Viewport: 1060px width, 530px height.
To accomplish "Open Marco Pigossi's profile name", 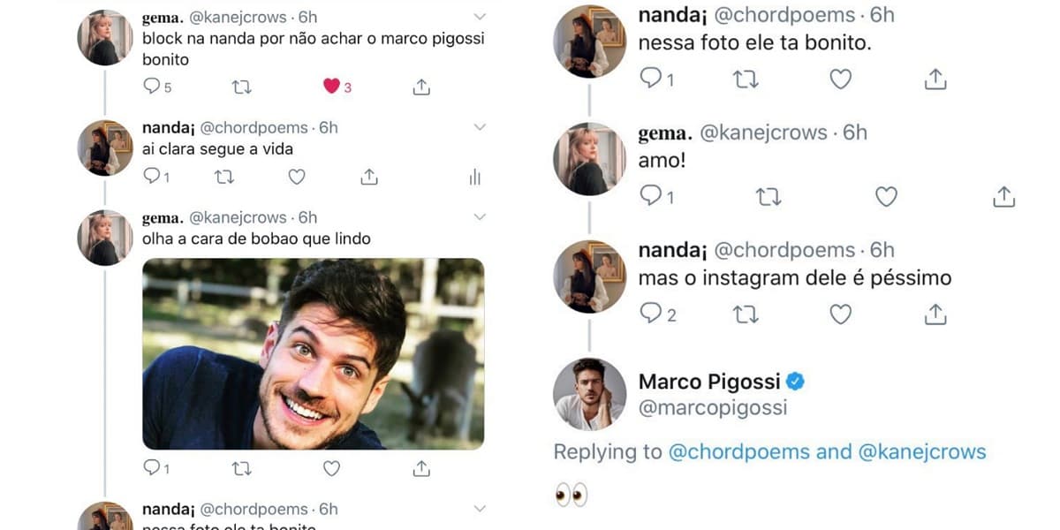I will pos(709,382).
